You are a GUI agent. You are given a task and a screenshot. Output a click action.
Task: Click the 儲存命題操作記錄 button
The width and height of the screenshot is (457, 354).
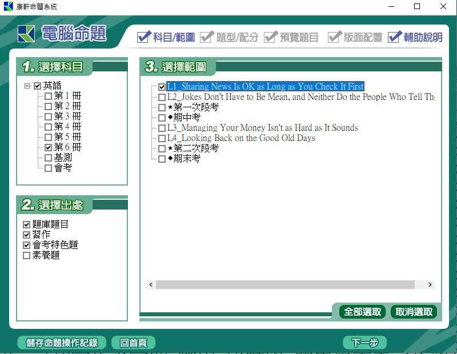[x=62, y=343]
